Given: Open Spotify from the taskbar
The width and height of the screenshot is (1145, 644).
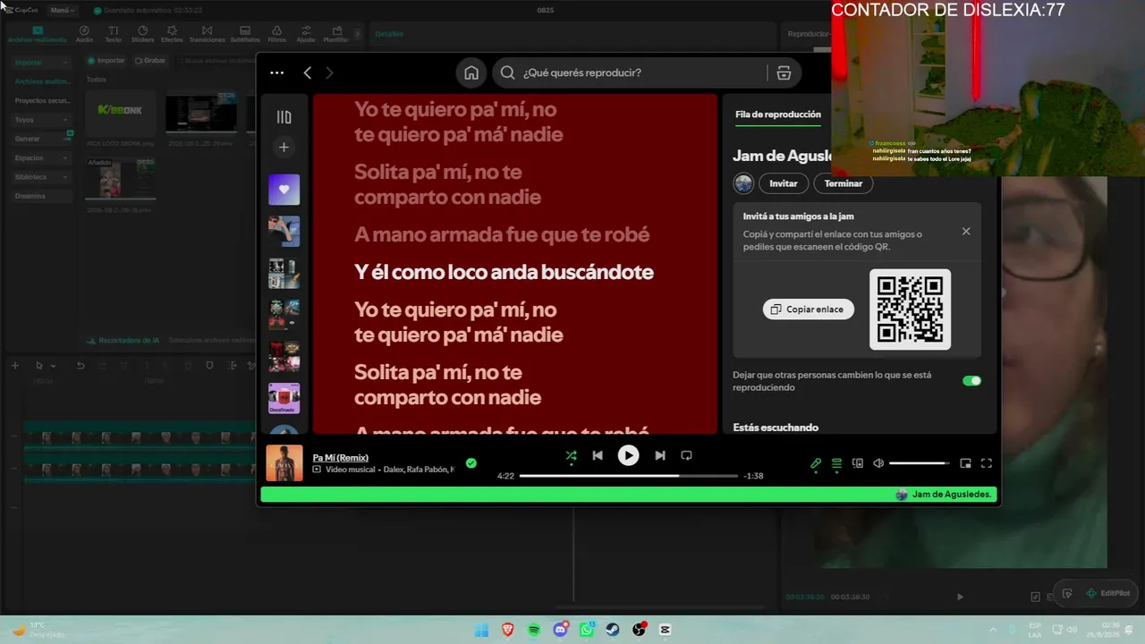Looking at the screenshot, I should (x=534, y=630).
